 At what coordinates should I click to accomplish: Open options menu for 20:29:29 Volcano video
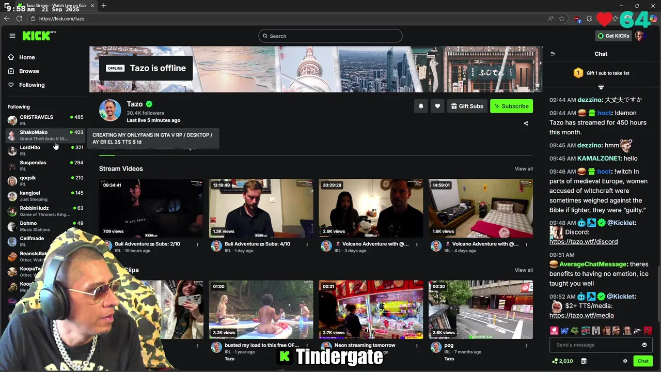point(417,244)
